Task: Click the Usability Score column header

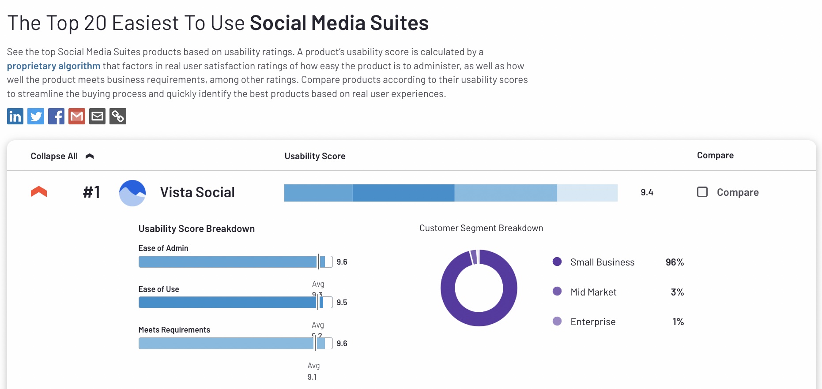Action: pos(315,156)
